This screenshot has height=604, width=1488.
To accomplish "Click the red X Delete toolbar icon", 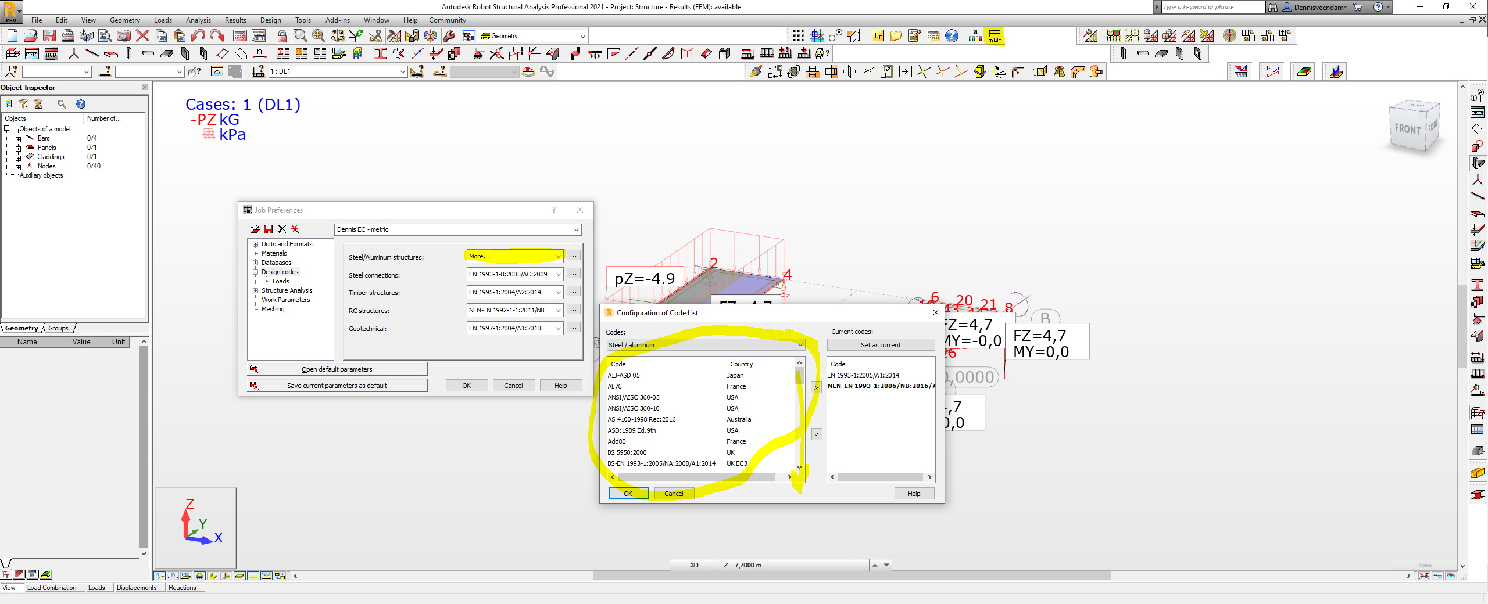I will pos(142,36).
